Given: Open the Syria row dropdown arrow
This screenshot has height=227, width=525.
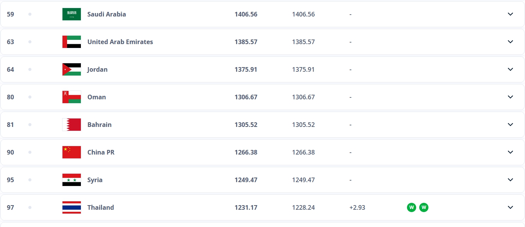Looking at the screenshot, I should 510,180.
